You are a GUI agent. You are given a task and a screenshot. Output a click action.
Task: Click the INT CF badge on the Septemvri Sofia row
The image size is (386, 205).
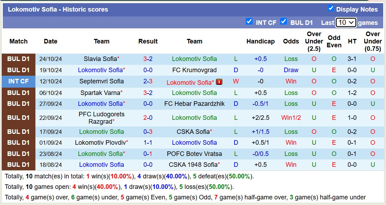tap(18, 81)
